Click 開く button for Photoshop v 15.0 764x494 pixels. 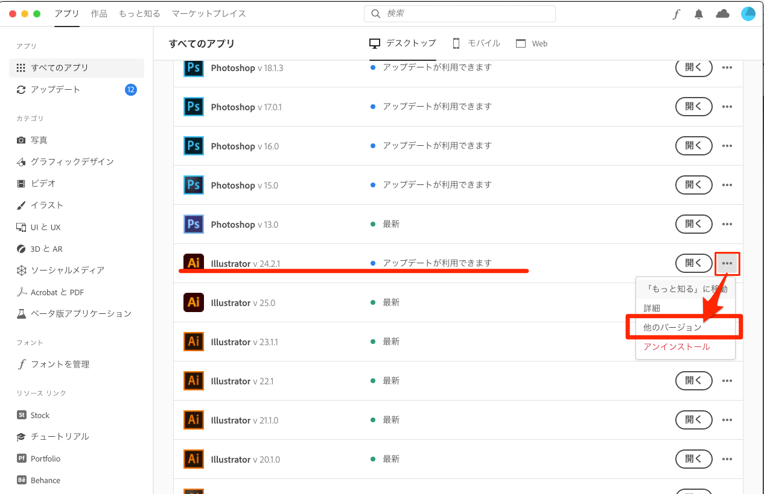(693, 185)
